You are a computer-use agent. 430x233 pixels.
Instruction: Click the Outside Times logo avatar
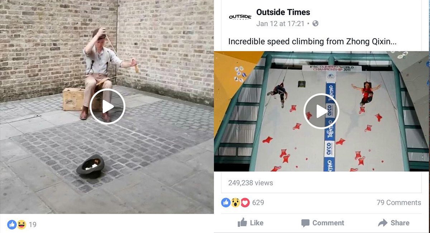tap(240, 17)
